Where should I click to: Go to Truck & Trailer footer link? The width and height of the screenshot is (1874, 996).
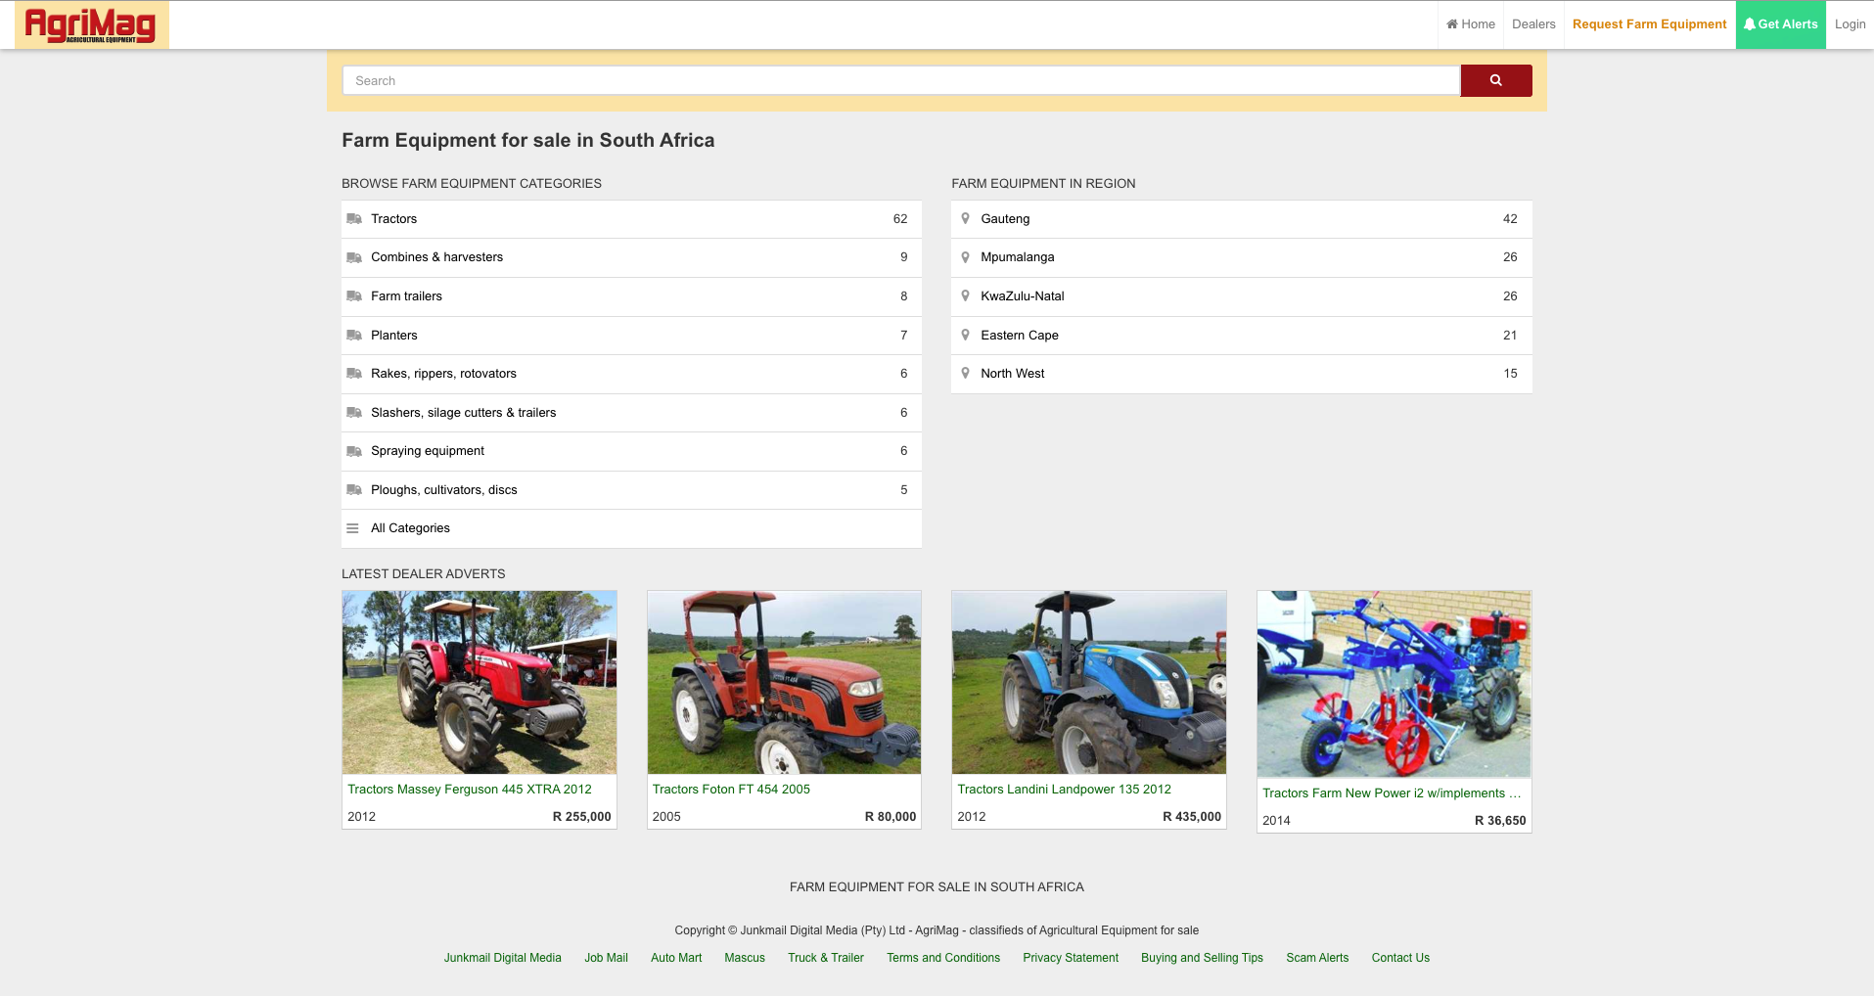(x=826, y=958)
